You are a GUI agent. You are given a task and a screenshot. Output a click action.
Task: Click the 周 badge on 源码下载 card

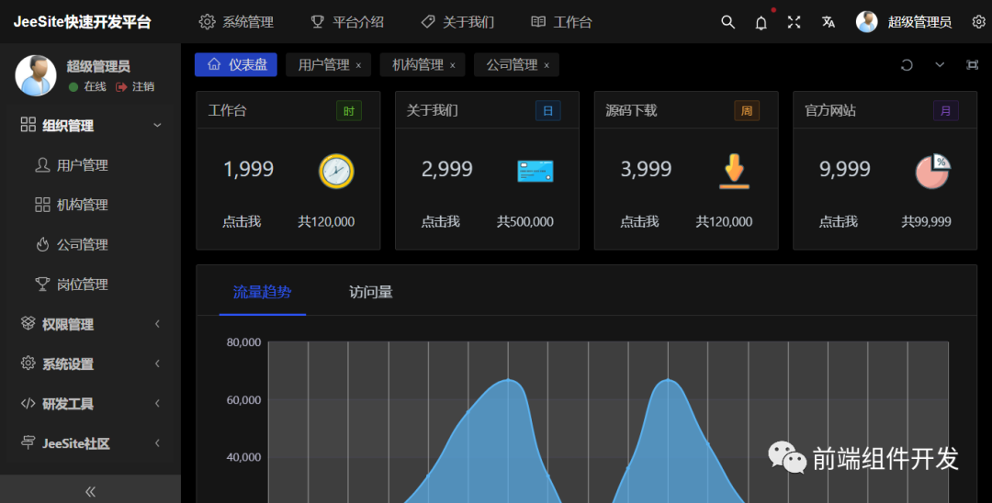pos(747,111)
